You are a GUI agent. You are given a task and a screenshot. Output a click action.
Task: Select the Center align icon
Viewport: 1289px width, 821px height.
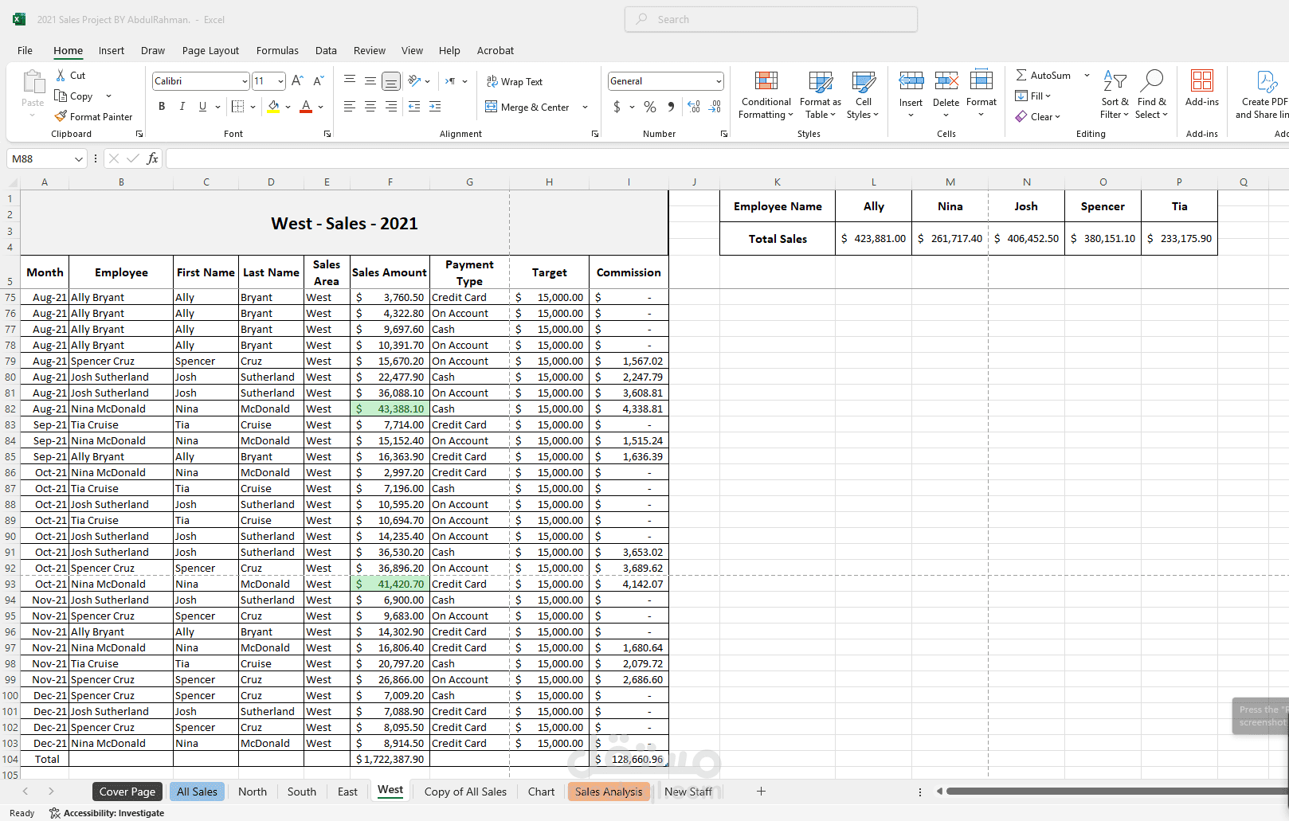370,107
